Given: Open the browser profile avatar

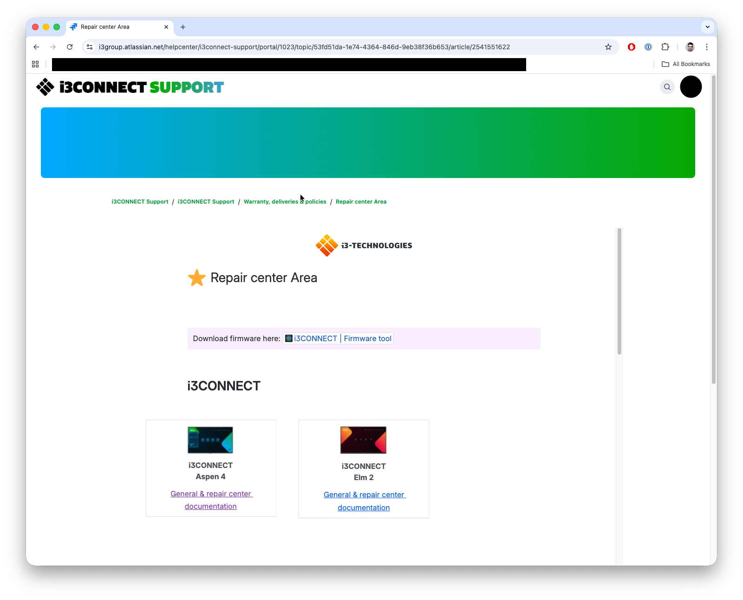Looking at the screenshot, I should click(690, 47).
